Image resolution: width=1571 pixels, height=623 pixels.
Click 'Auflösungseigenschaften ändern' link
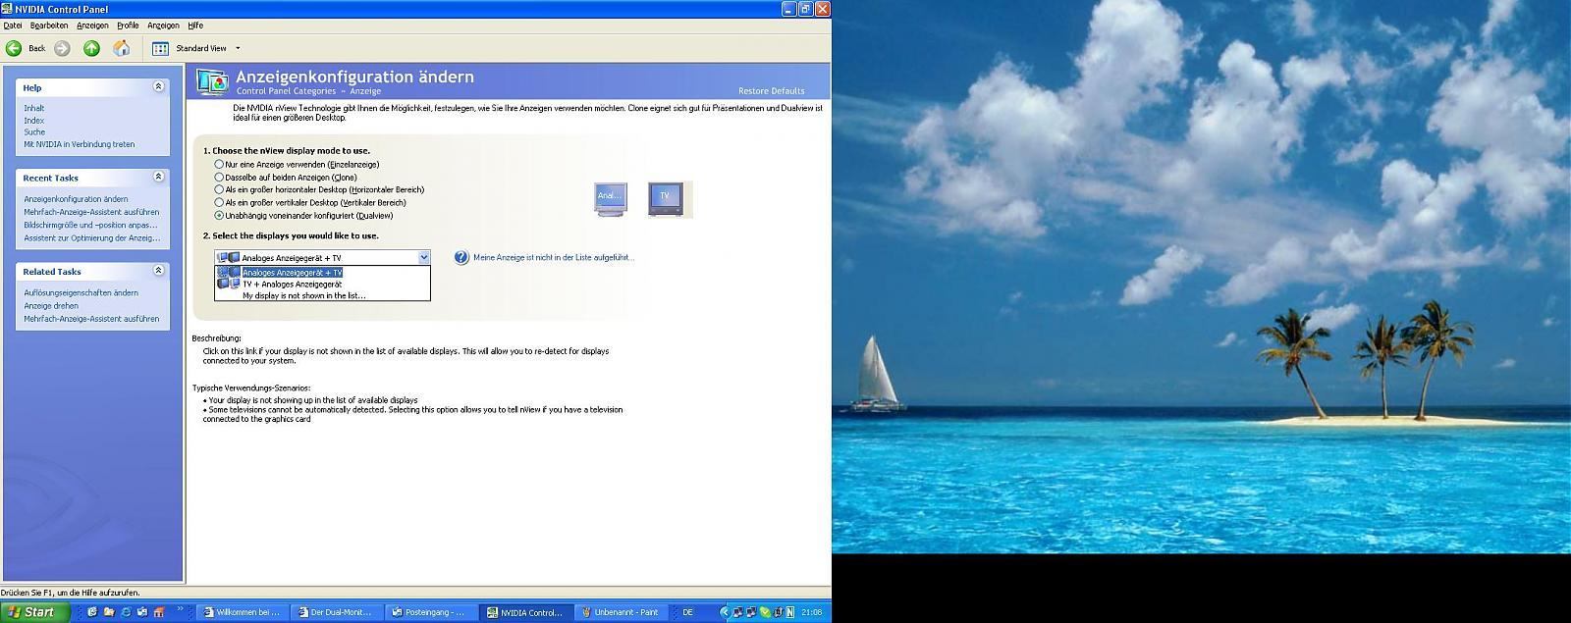81,292
